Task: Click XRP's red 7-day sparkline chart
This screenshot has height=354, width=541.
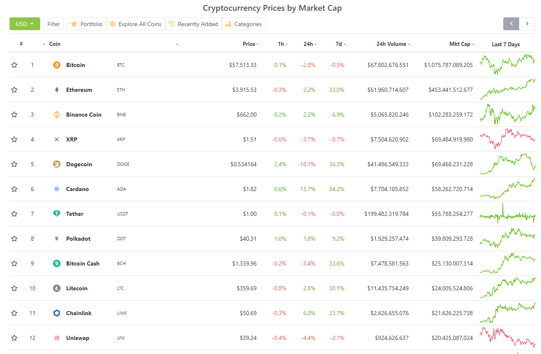Action: point(507,139)
